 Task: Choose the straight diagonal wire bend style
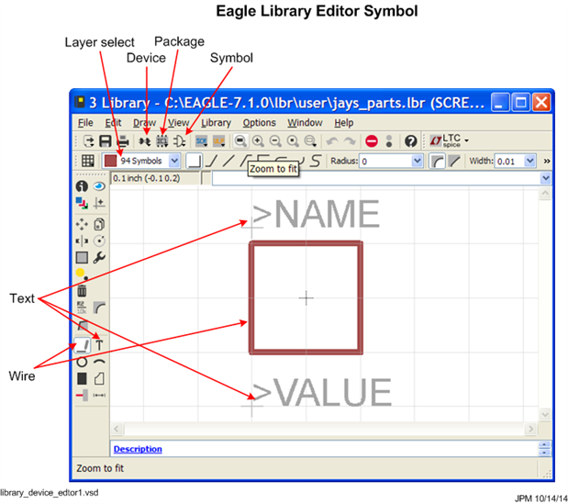coord(228,161)
